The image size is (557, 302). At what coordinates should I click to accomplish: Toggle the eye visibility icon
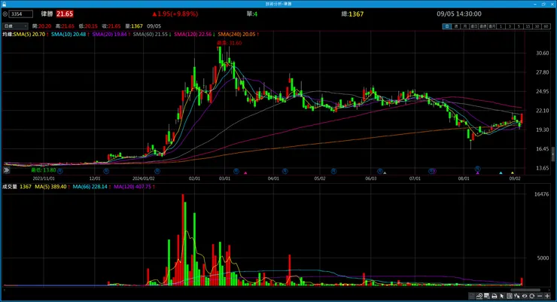click(x=525, y=296)
